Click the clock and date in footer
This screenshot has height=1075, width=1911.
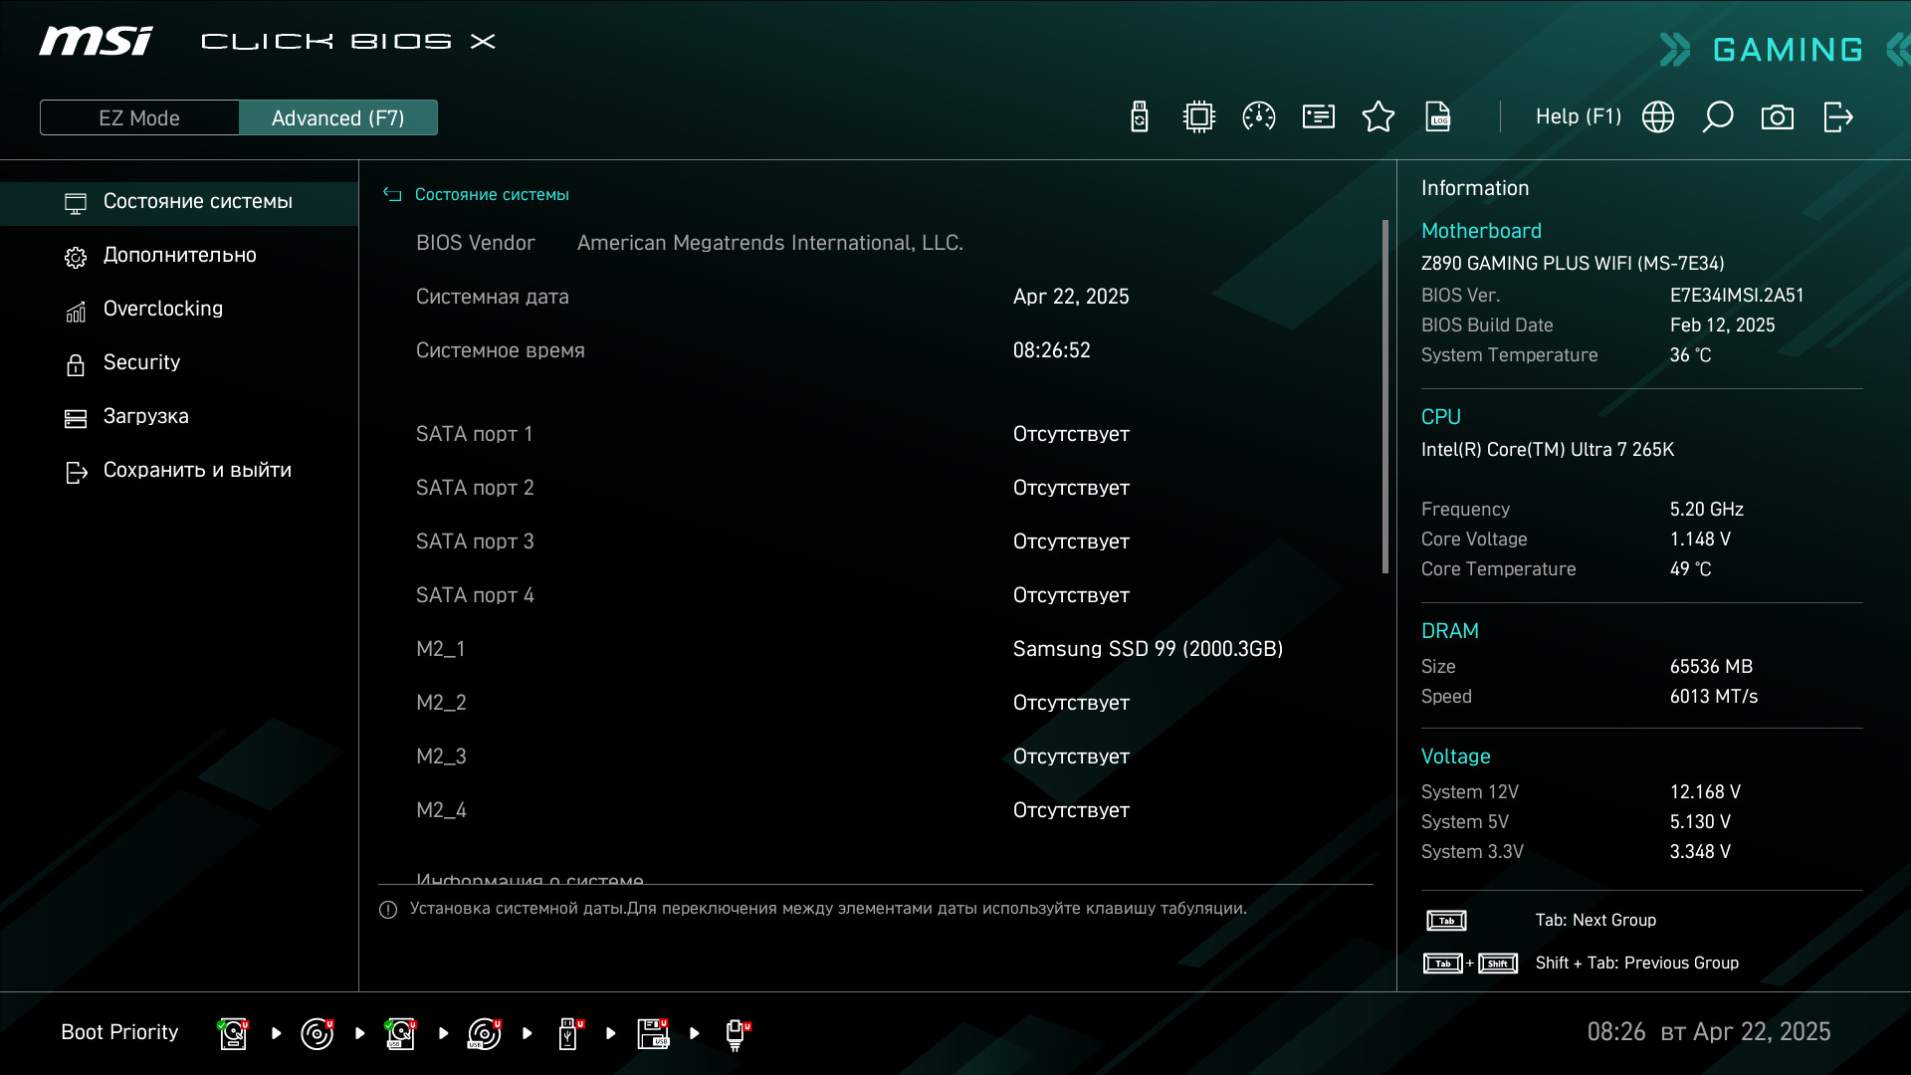click(x=1708, y=1032)
